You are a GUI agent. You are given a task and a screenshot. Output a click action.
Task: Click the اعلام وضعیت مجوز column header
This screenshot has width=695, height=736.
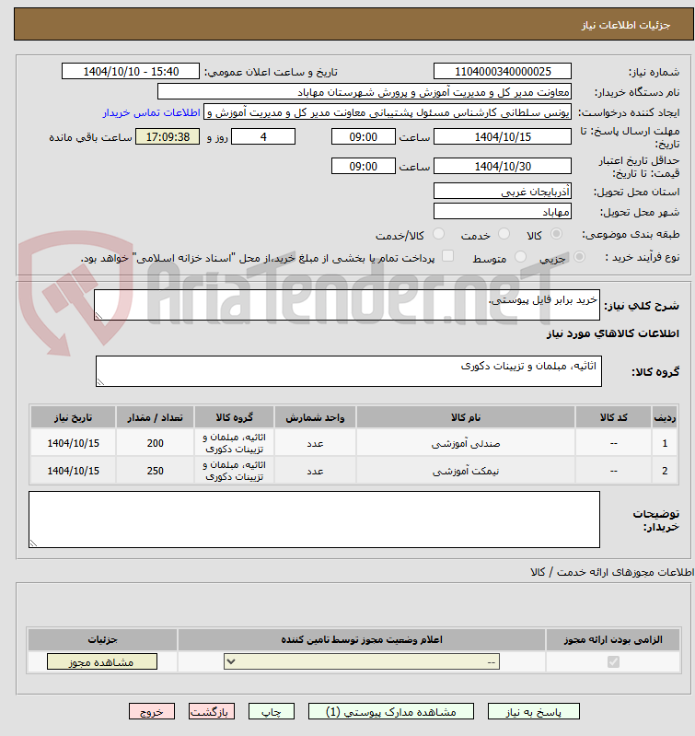click(x=362, y=640)
